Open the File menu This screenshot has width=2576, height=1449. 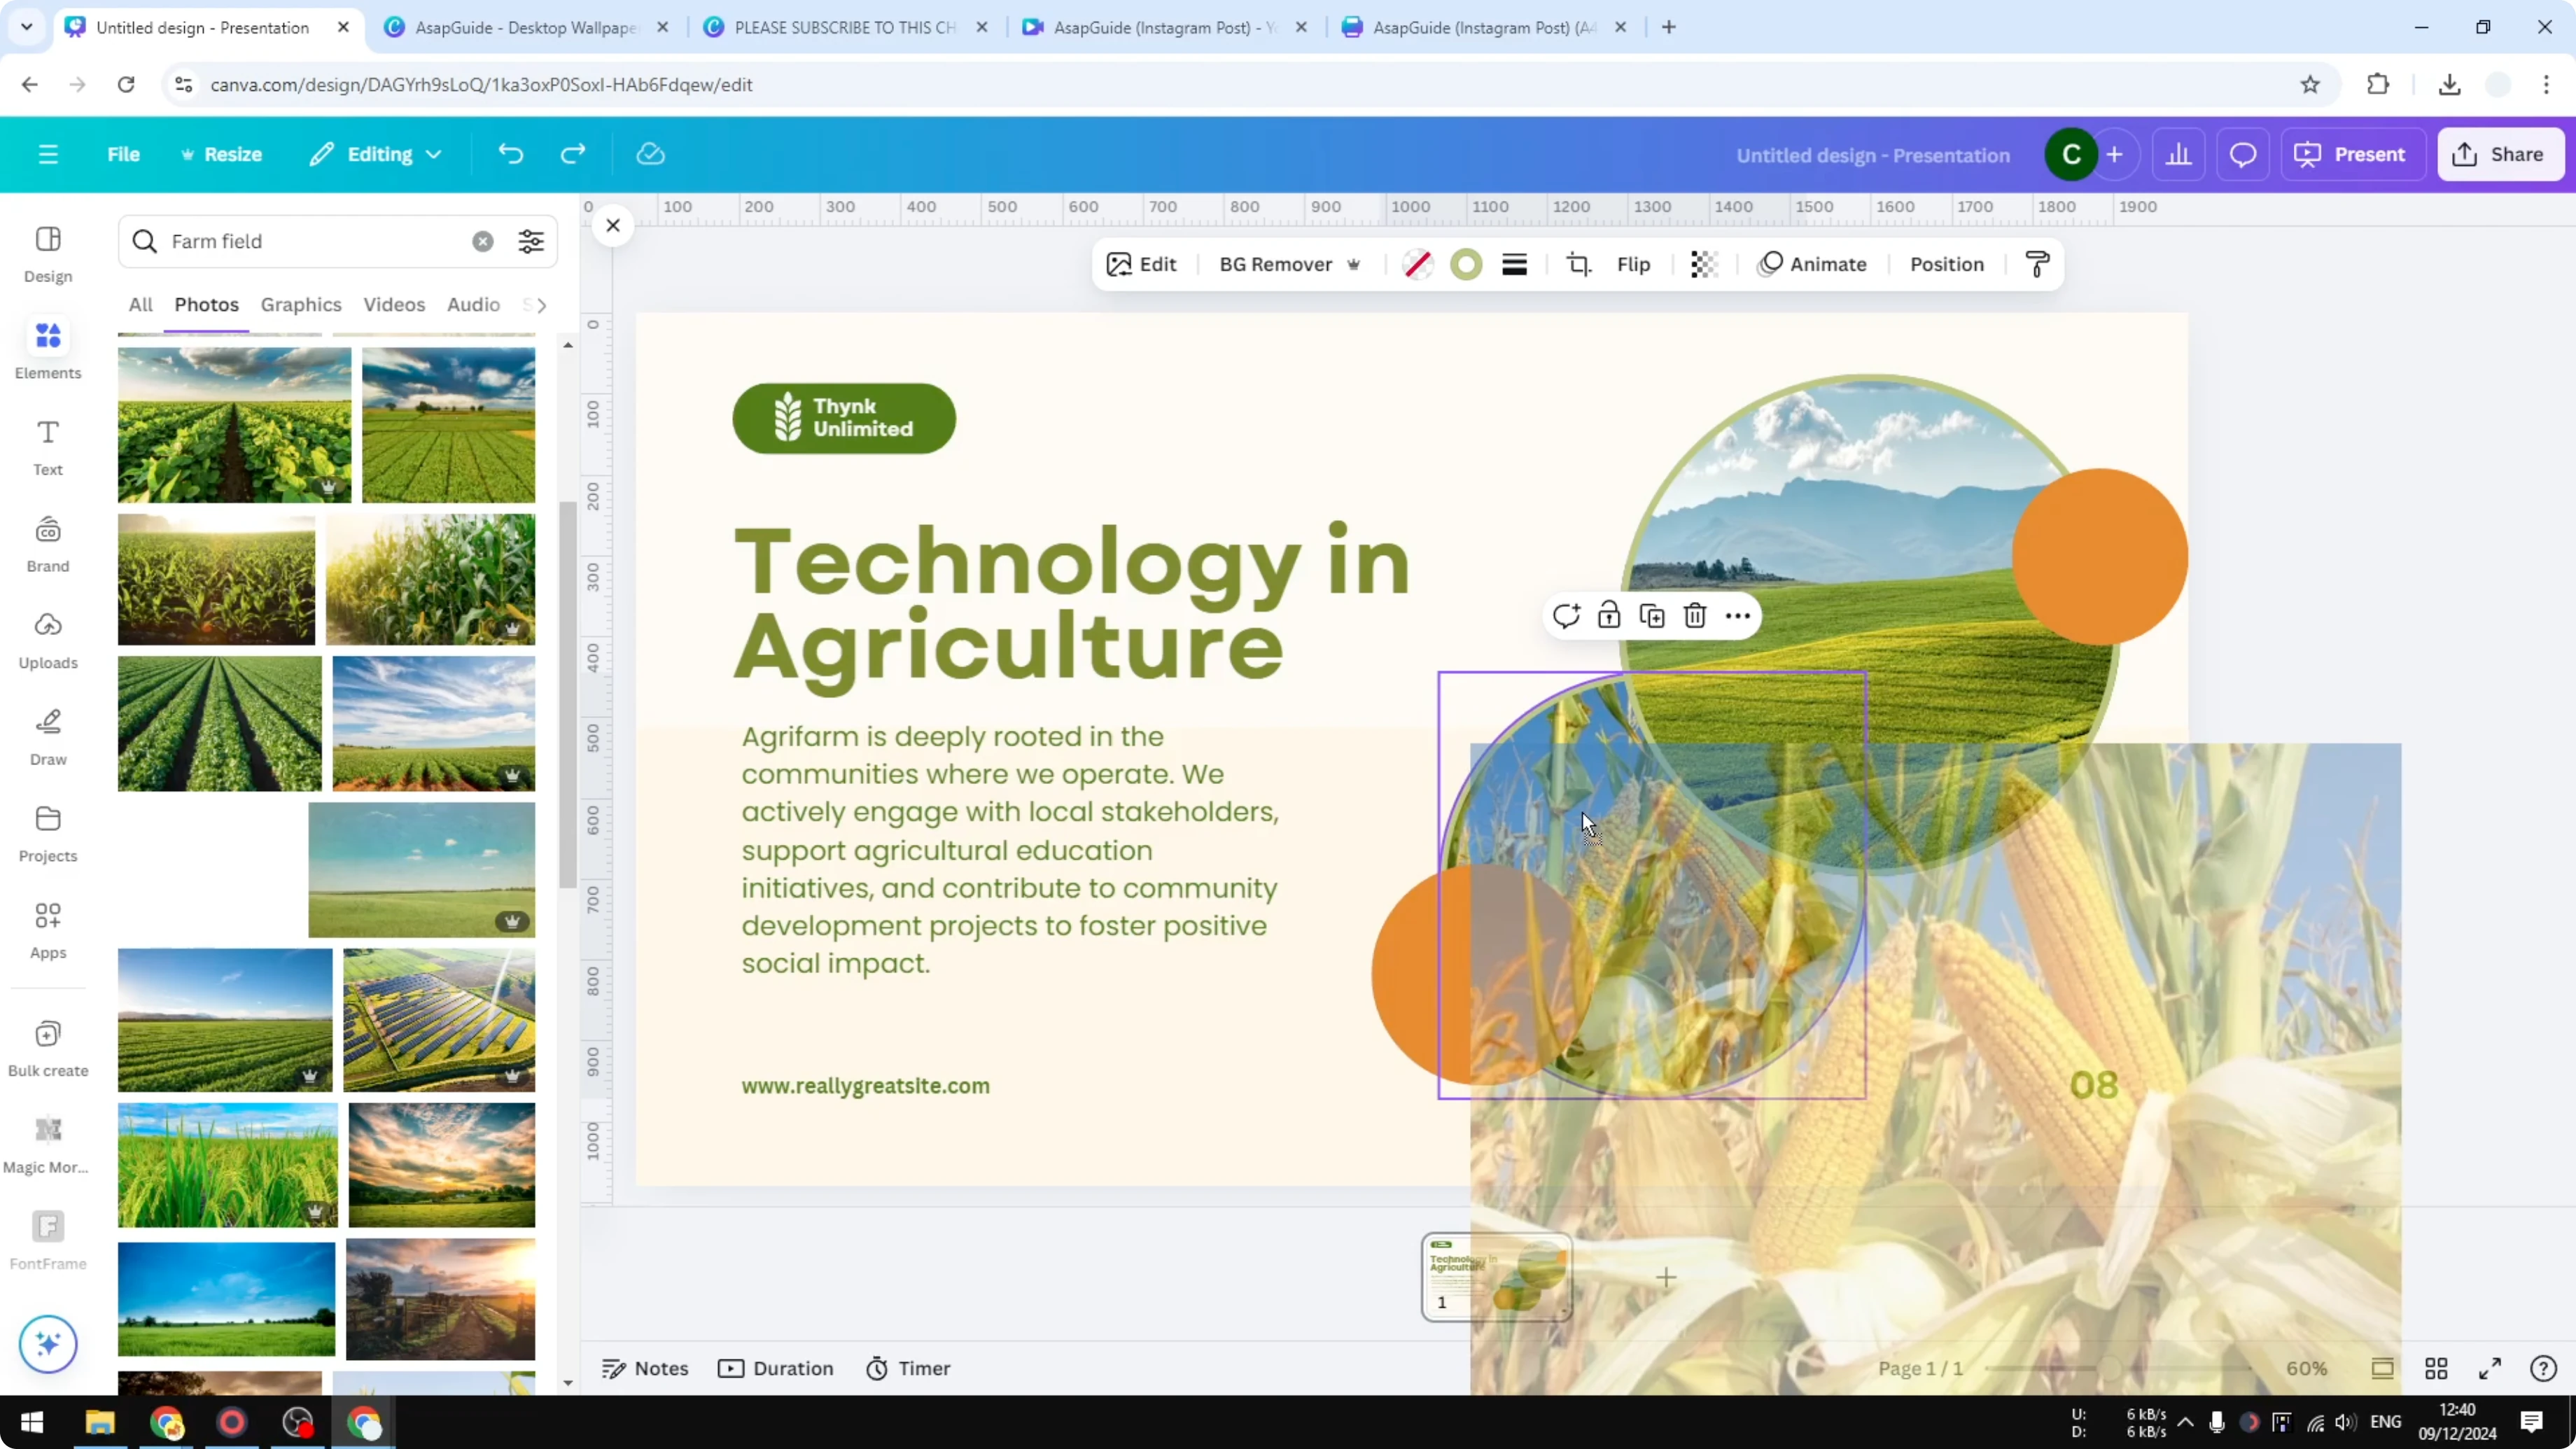124,154
